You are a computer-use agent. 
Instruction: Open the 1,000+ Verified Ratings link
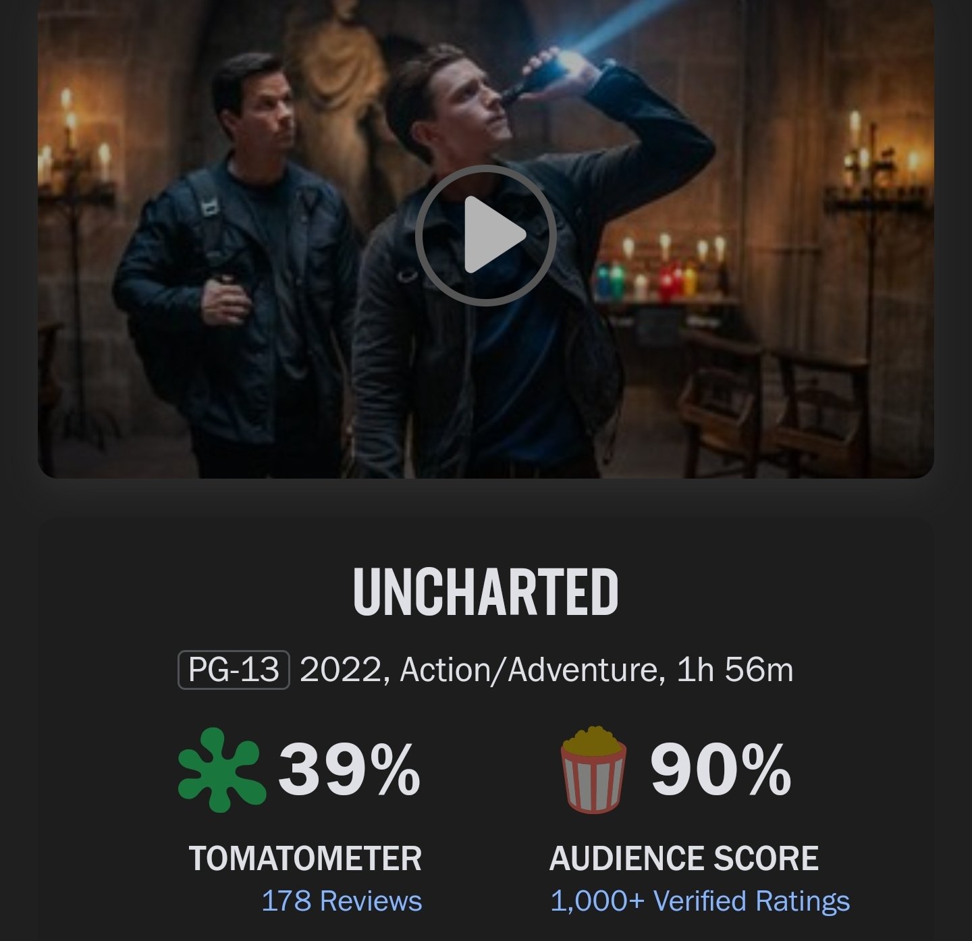click(700, 901)
